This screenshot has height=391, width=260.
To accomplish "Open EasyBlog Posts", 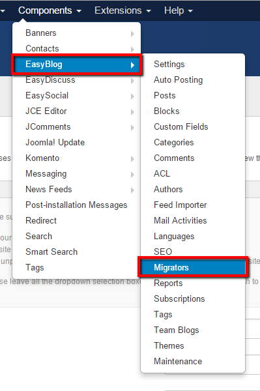I will click(193, 96).
